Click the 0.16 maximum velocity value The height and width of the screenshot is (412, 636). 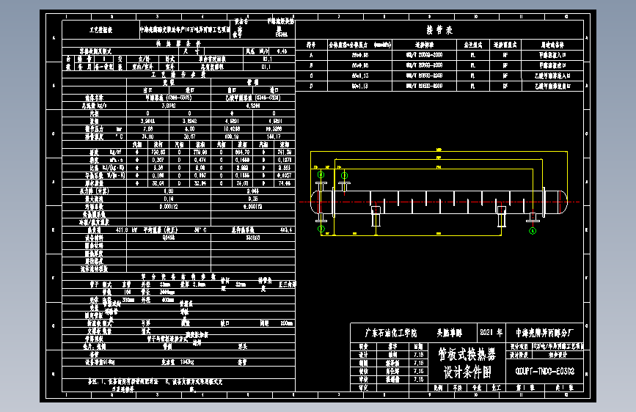168,199
